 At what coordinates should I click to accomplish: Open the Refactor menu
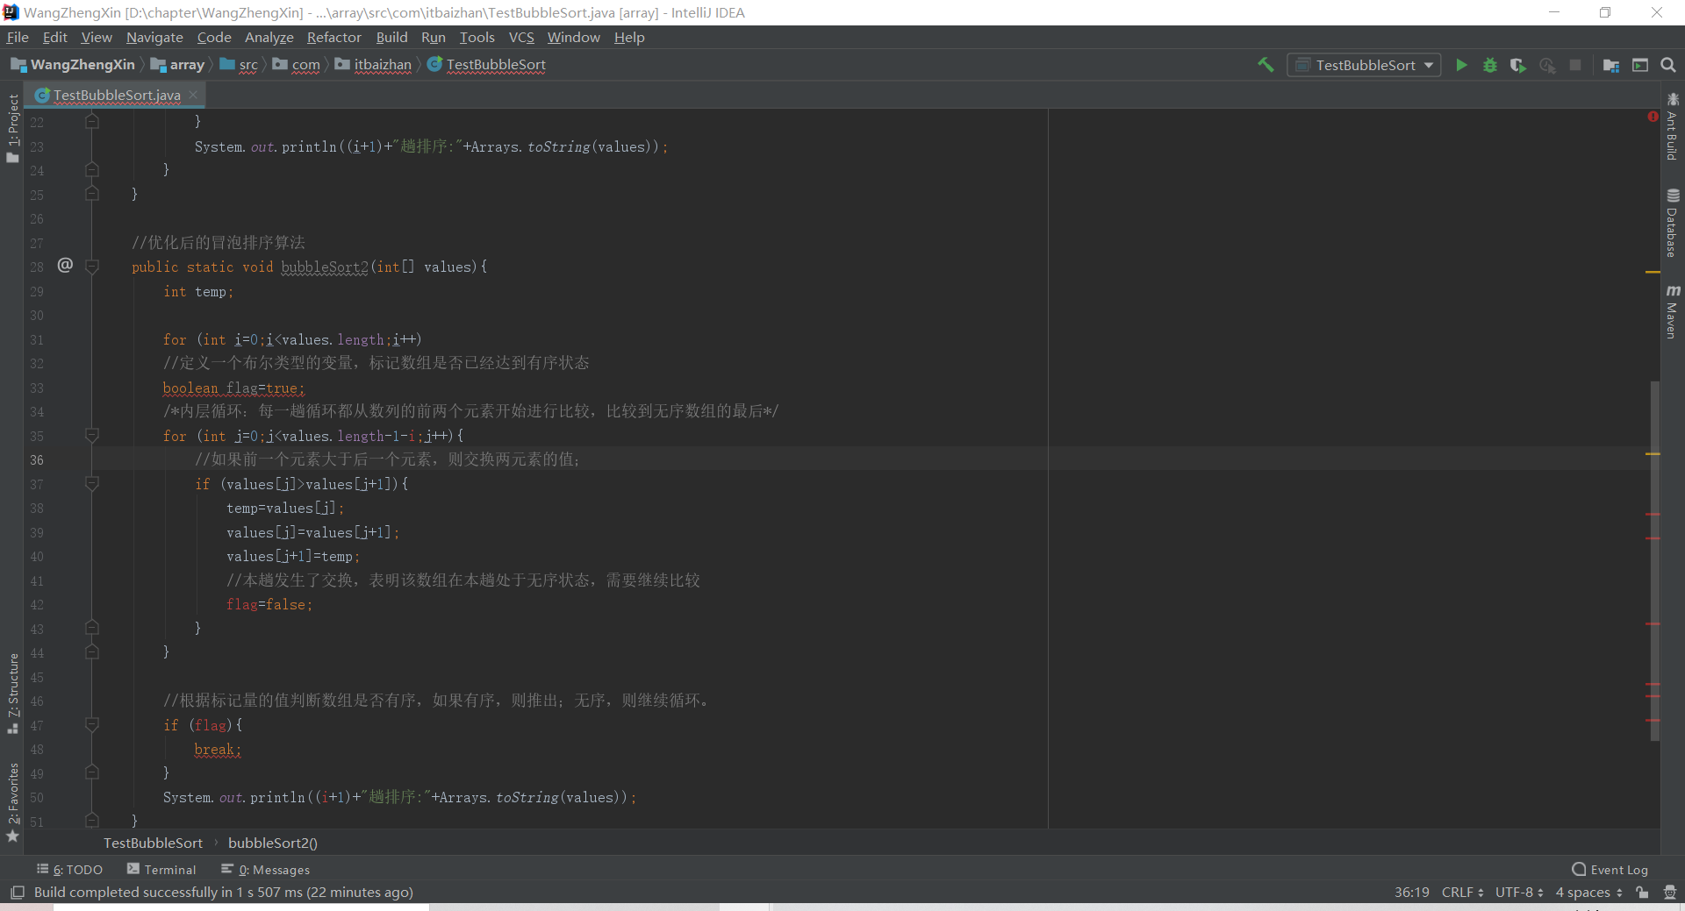[333, 37]
